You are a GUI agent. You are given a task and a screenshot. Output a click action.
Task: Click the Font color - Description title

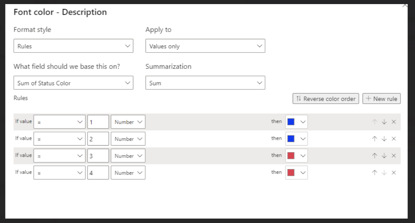tap(60, 12)
